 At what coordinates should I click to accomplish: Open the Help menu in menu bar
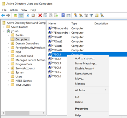click(33, 10)
